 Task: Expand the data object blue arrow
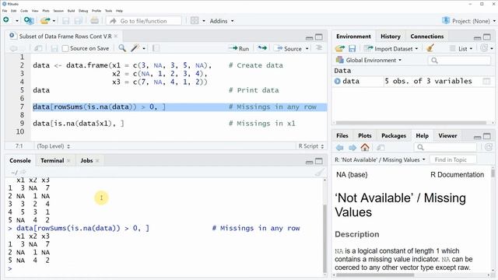(x=337, y=81)
